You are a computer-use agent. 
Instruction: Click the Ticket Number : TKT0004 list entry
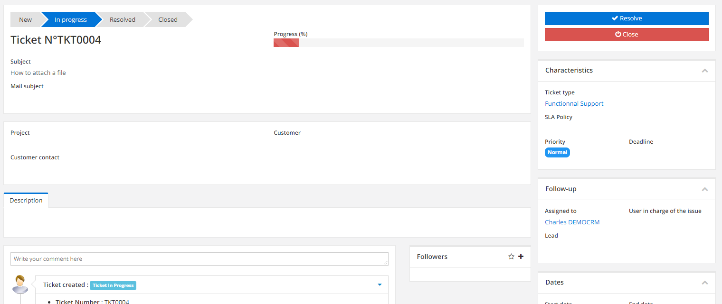click(x=92, y=302)
